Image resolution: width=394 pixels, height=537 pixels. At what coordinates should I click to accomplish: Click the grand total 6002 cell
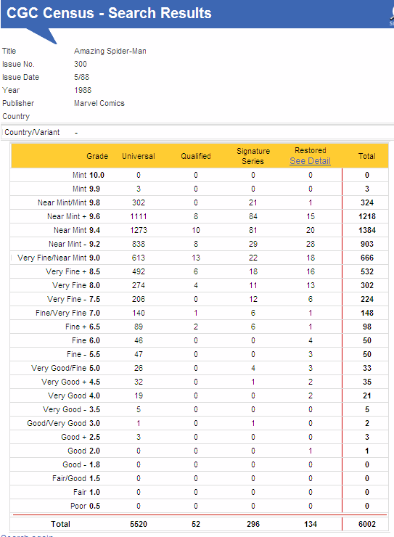(x=367, y=524)
